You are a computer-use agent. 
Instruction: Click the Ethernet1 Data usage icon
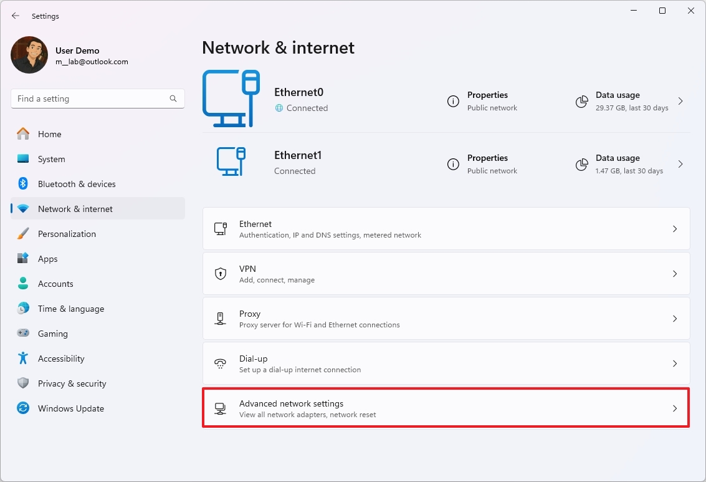coord(581,164)
